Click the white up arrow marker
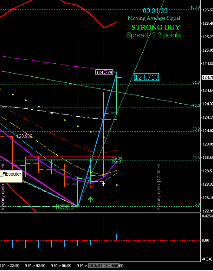Screen dimensions: 213x271 (x=103, y=184)
